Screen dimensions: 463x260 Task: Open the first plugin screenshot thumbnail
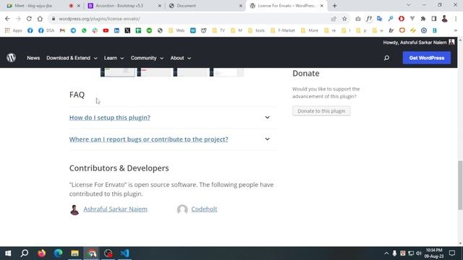(118, 72)
